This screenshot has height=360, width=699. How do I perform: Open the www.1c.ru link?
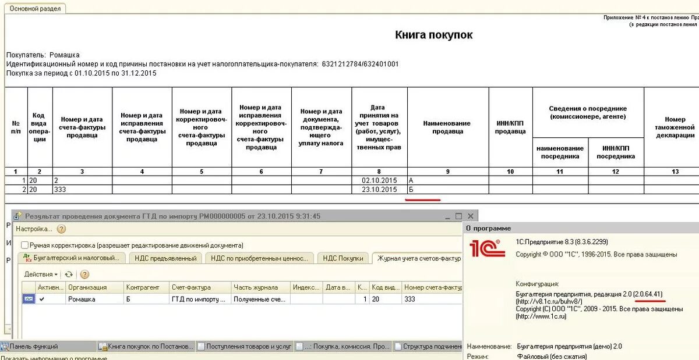541,316
